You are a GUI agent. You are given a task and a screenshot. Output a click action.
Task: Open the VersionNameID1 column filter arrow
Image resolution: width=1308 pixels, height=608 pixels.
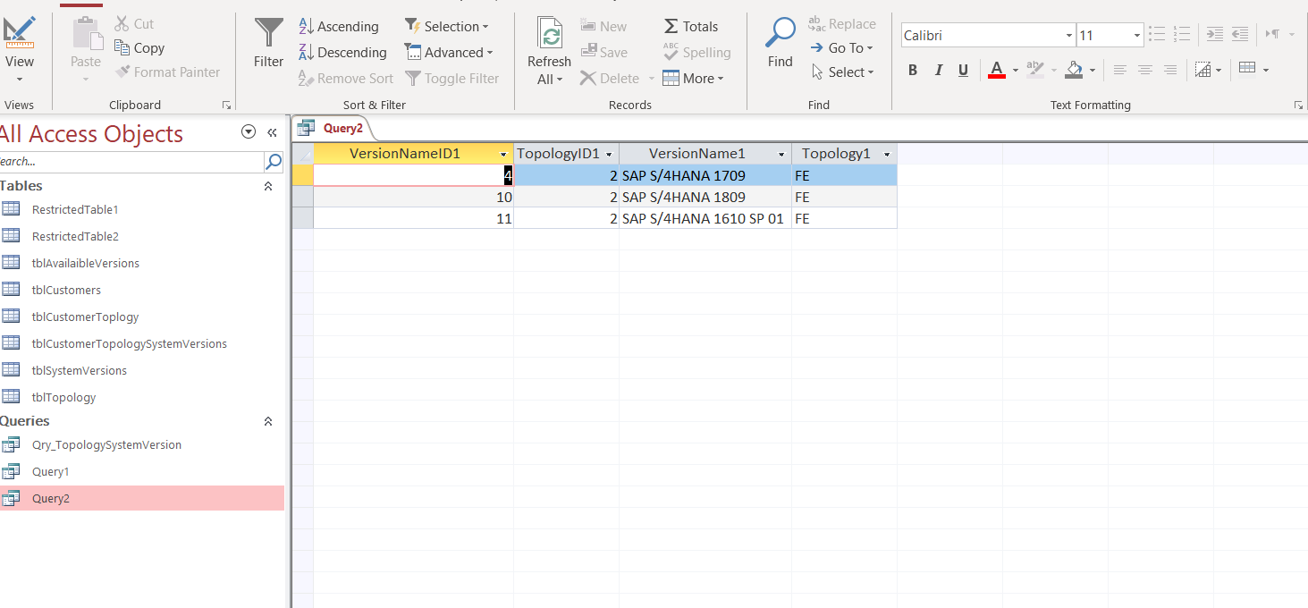click(x=503, y=154)
